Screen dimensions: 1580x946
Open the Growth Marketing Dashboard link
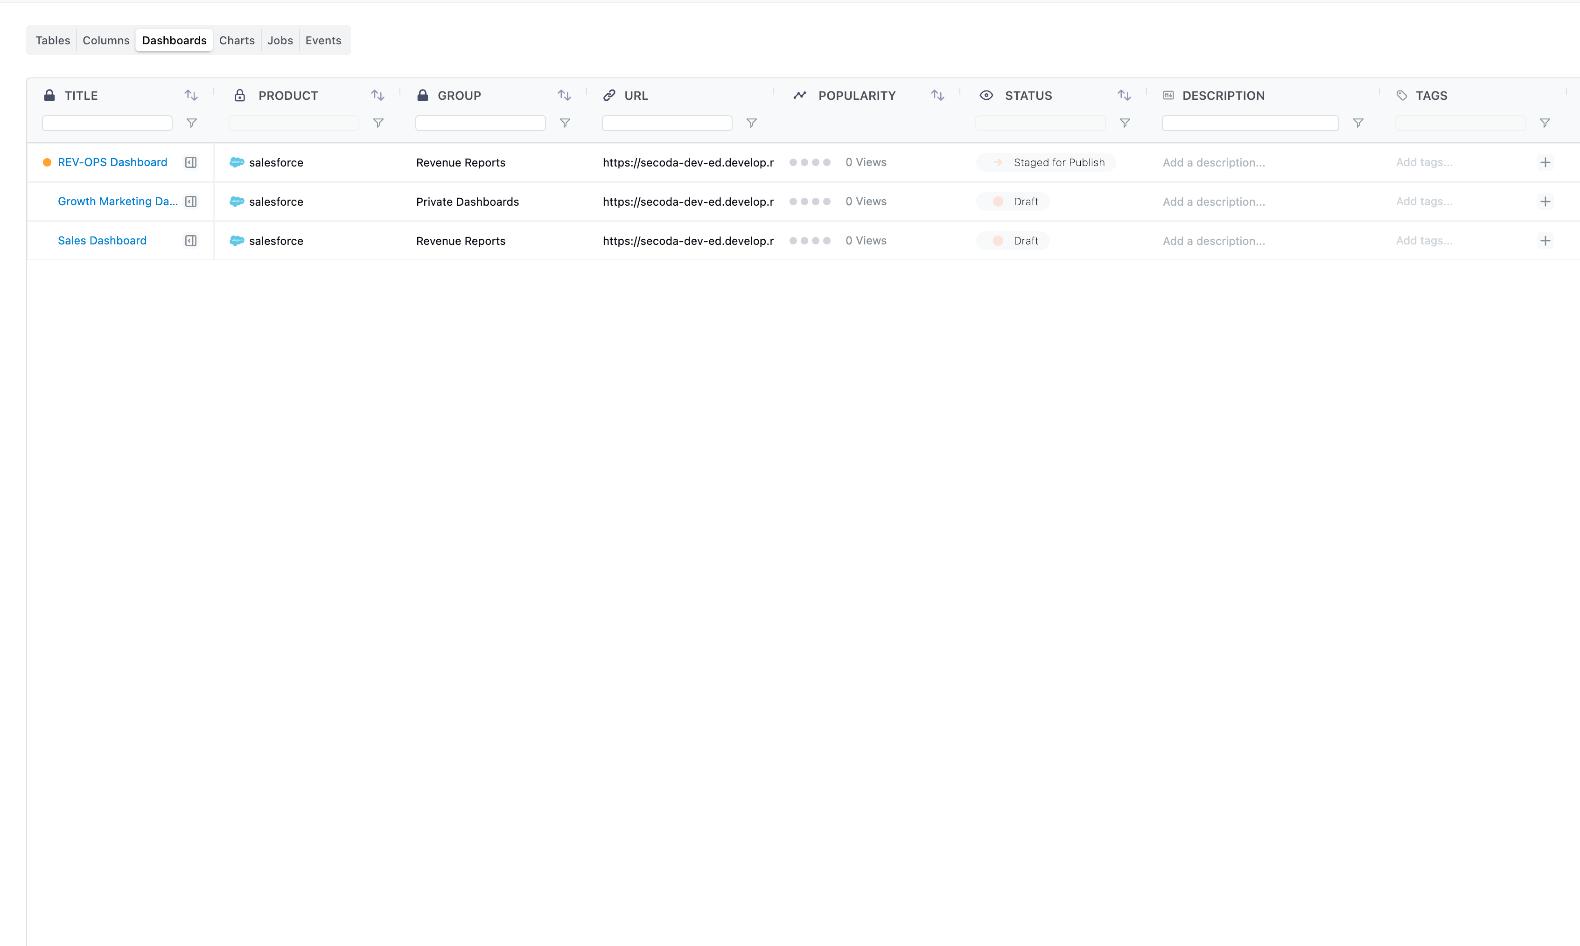click(x=117, y=202)
